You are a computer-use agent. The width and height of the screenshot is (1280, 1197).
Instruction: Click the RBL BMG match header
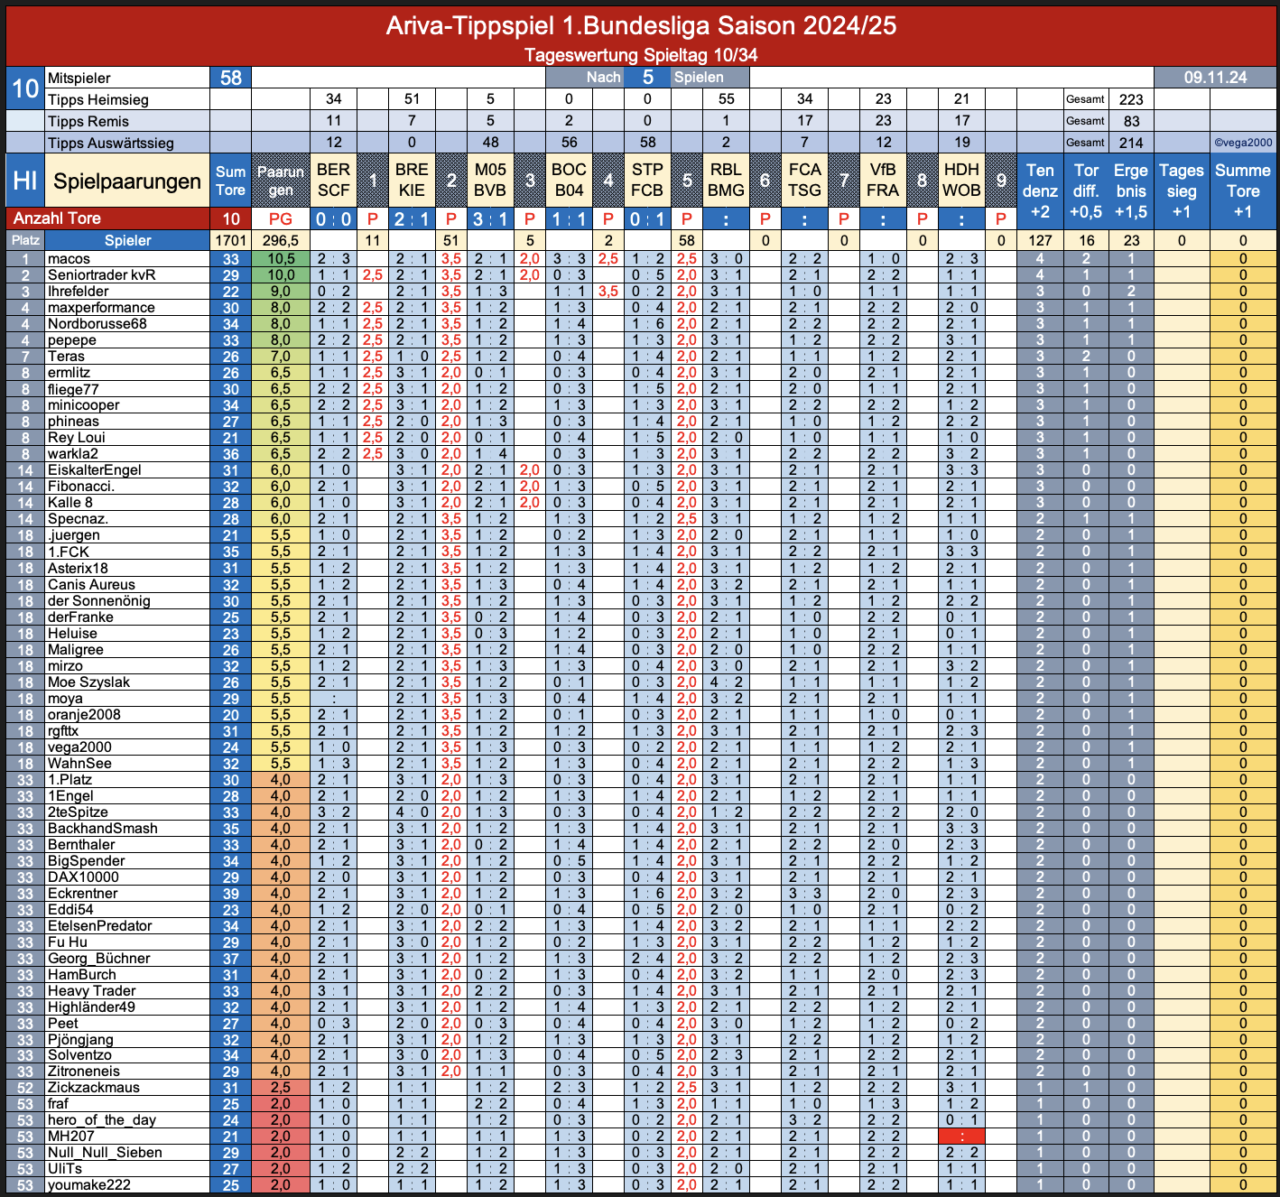[726, 181]
